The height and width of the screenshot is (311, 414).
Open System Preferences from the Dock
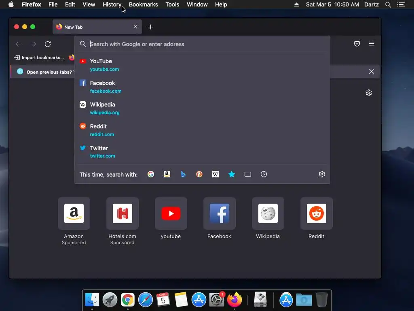pyautogui.click(x=217, y=300)
